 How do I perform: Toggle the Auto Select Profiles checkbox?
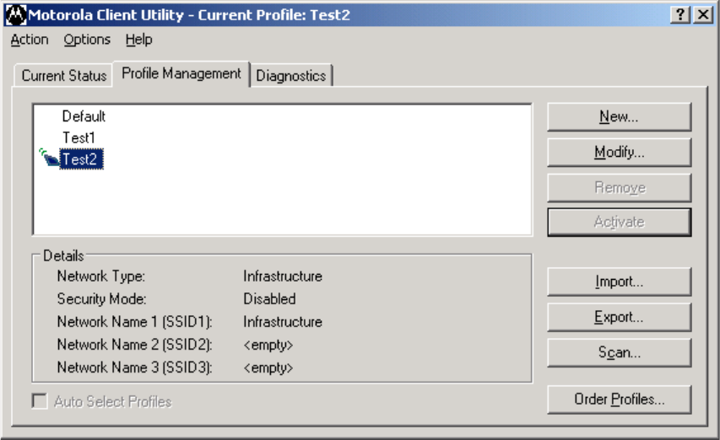pyautogui.click(x=40, y=401)
